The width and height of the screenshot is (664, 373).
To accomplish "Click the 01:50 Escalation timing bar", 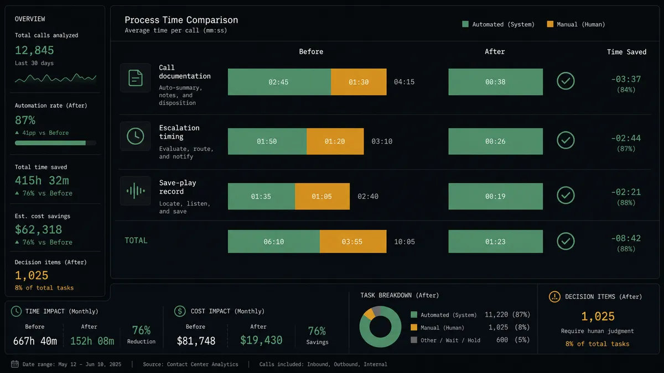I will (x=267, y=141).
